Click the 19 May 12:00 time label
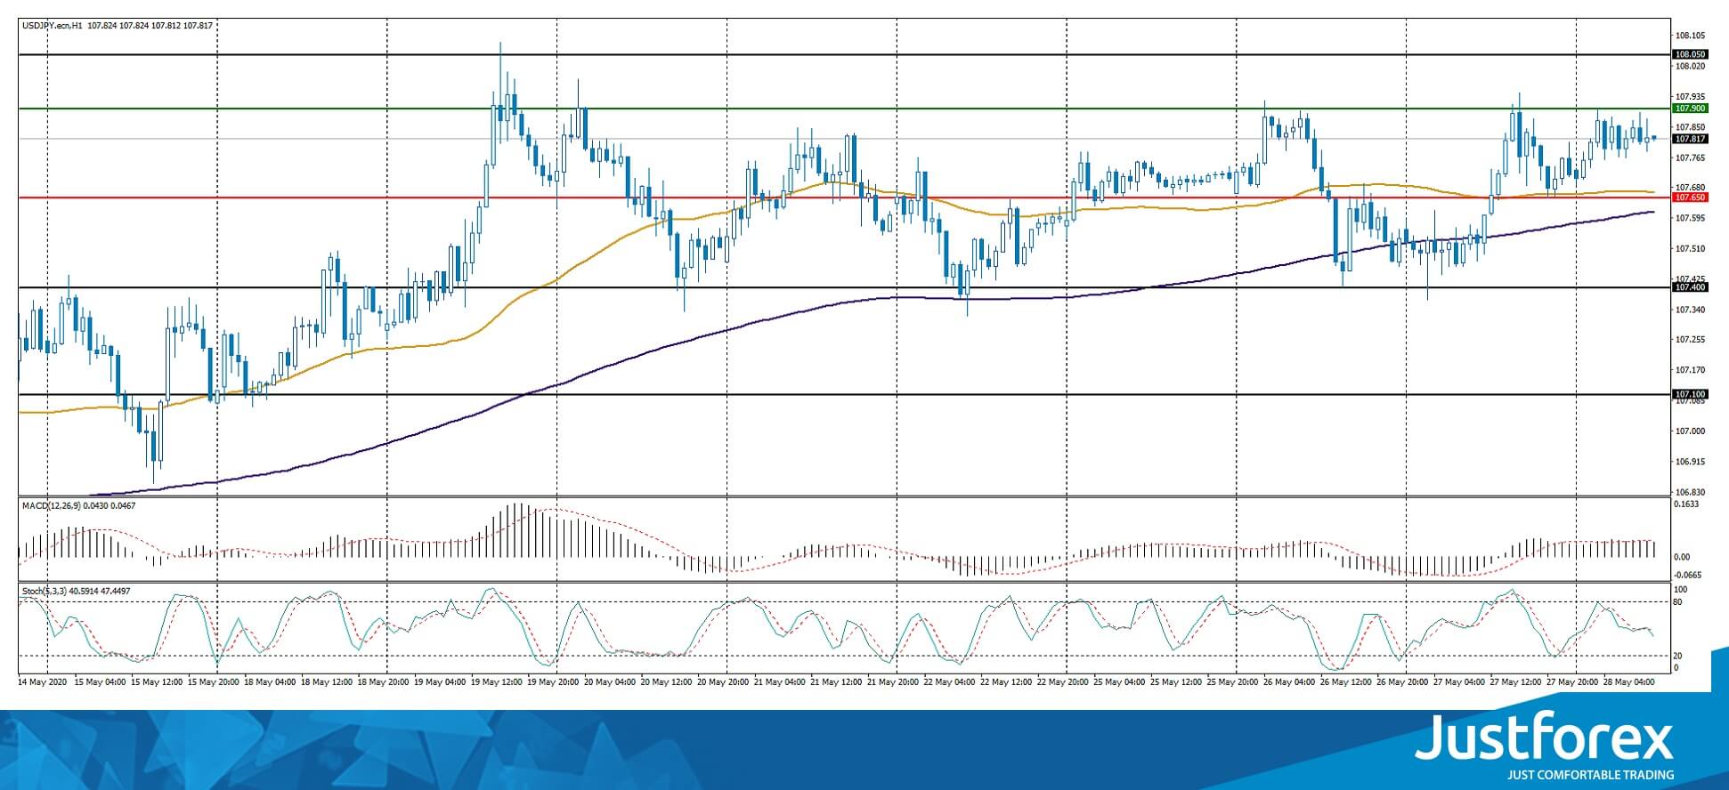 pyautogui.click(x=497, y=681)
